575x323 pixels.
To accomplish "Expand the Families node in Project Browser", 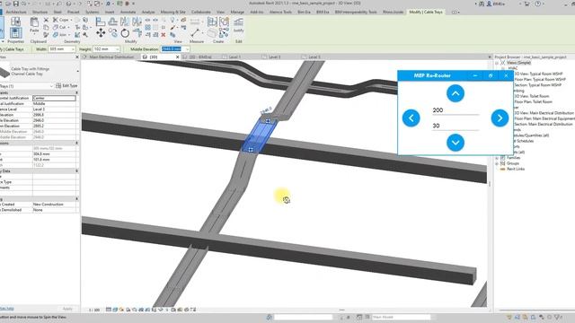I will coord(497,158).
